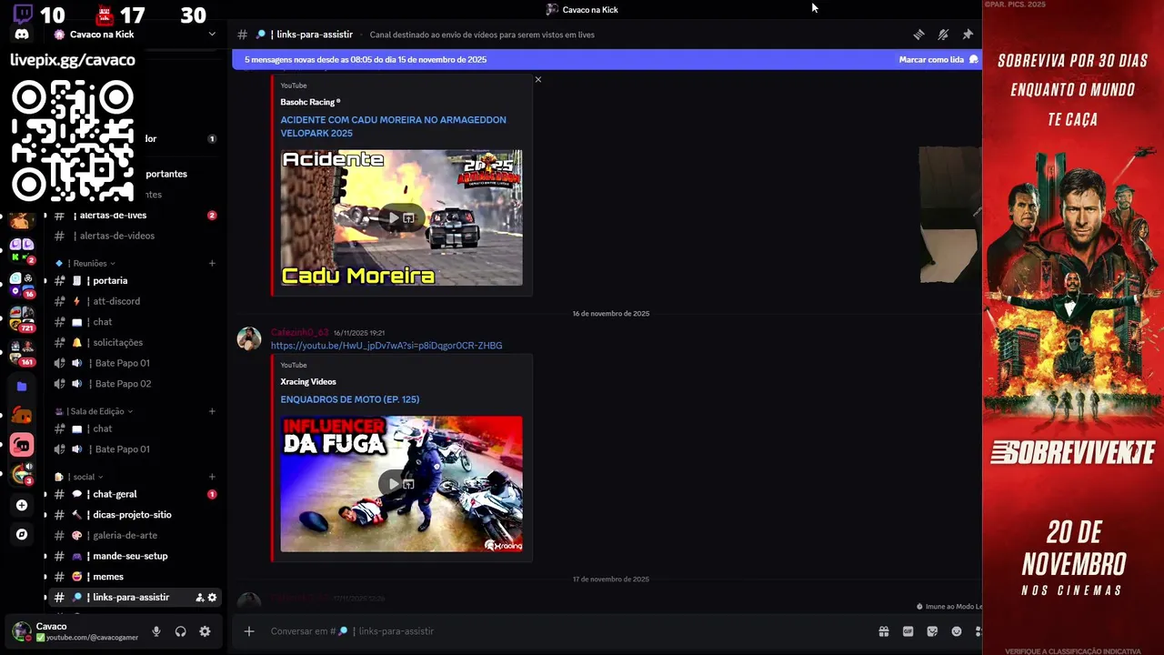Click the YouTube viewer count icon
Image resolution: width=1164 pixels, height=655 pixels.
click(x=104, y=15)
